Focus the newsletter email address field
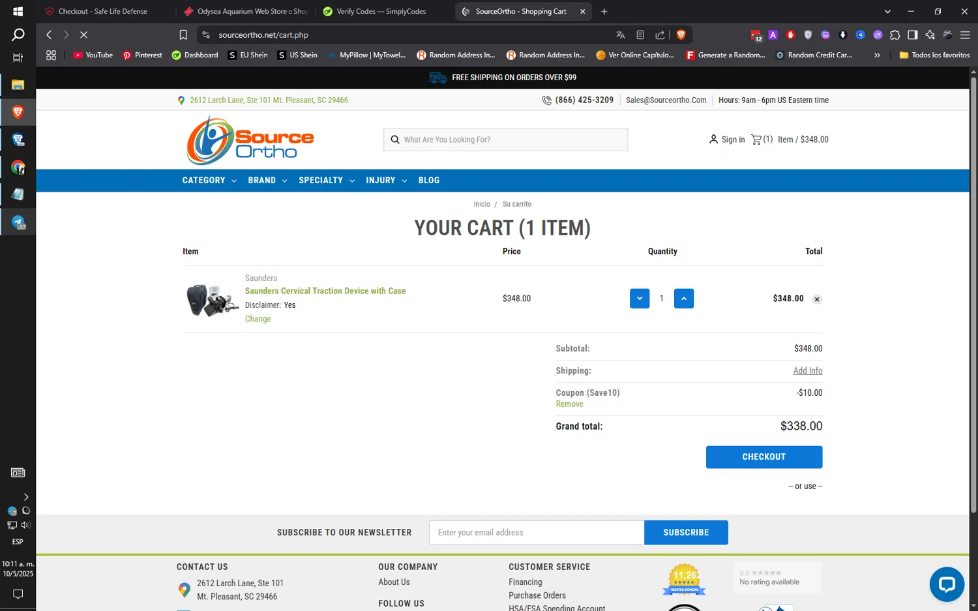Screen dimensions: 978x611 pos(537,533)
